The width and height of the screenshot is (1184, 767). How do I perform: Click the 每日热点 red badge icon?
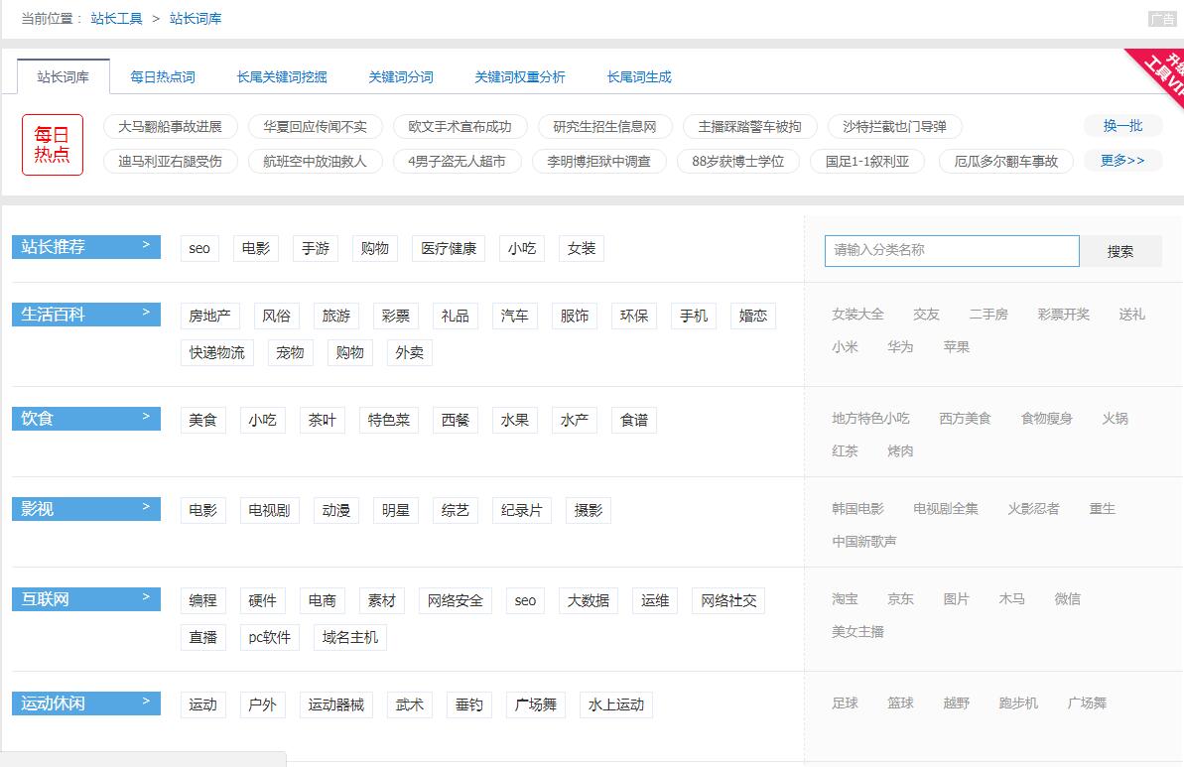pyautogui.click(x=52, y=145)
